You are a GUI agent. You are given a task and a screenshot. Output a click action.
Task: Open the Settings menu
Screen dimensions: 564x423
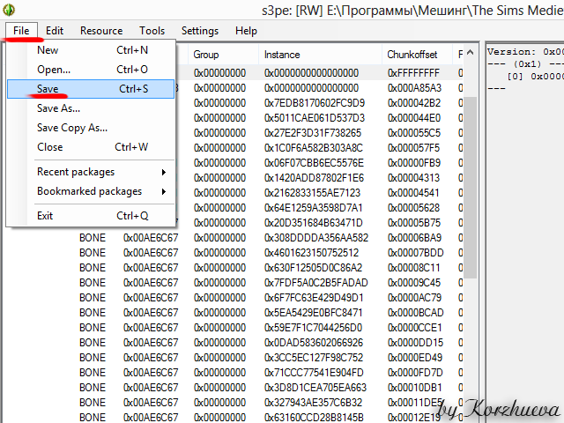(200, 31)
